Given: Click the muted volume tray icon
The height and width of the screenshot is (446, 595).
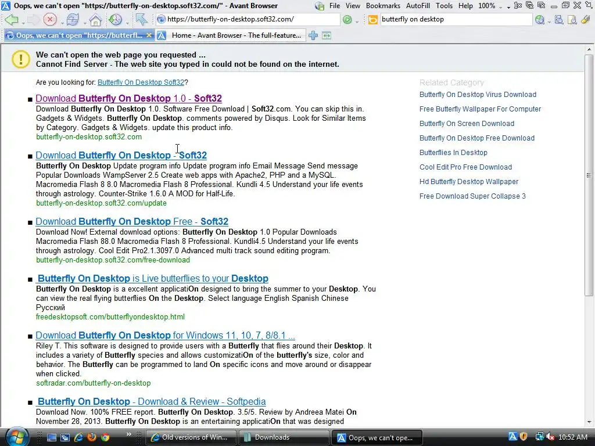Looking at the screenshot, I should [550, 437].
